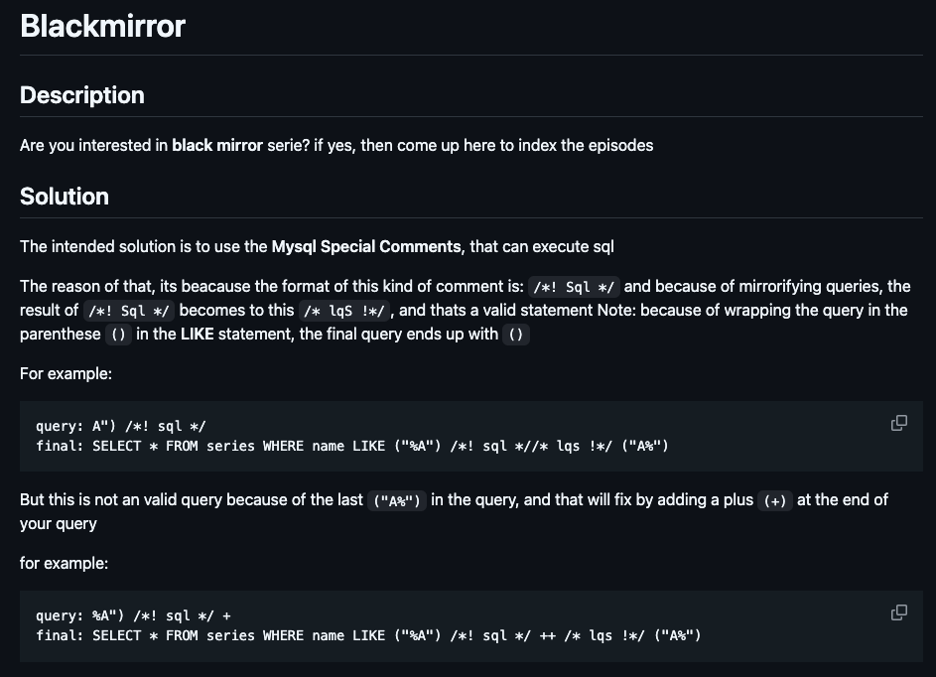Click the '("A%")' inline code snippet
The image size is (936, 677).
(397, 500)
